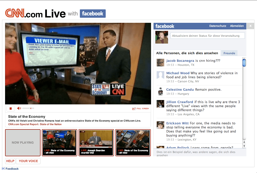The width and height of the screenshot is (257, 173).
Task: Select the NOW PLAYING thumbnail
Action: pyautogui.click(x=23, y=143)
